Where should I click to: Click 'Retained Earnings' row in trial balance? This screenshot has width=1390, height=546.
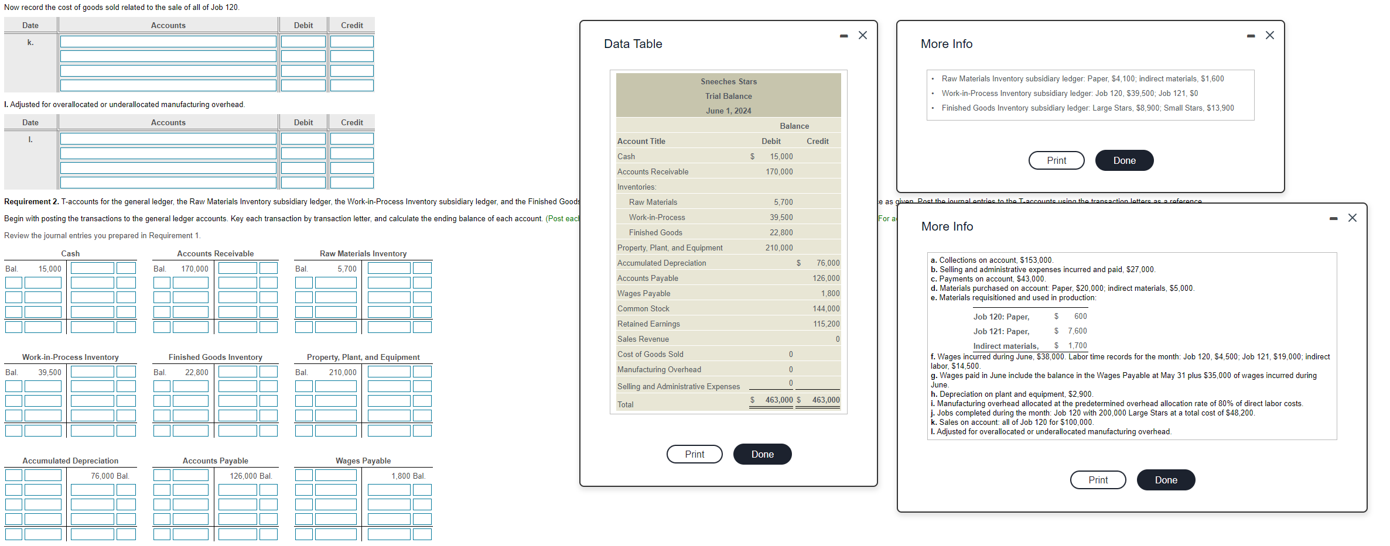(729, 324)
